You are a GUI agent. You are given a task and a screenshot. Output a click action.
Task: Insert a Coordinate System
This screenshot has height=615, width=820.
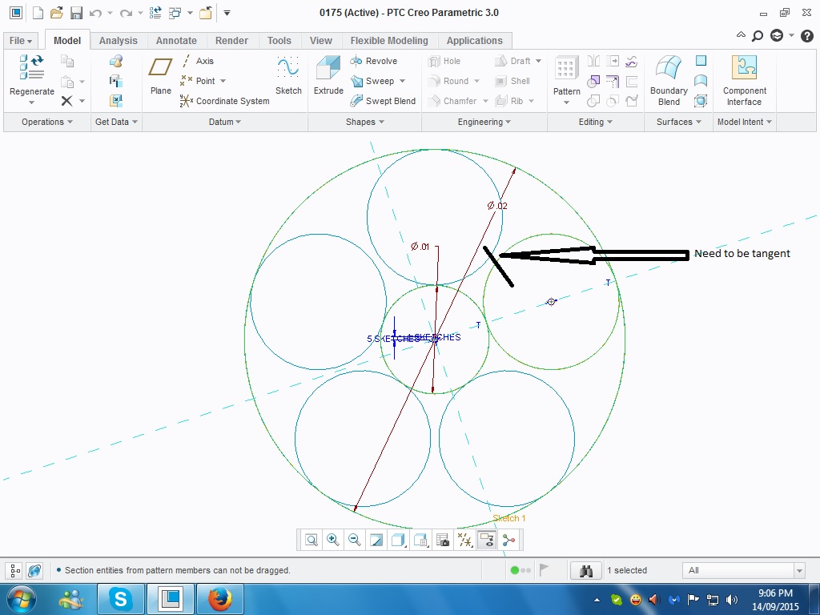point(224,101)
